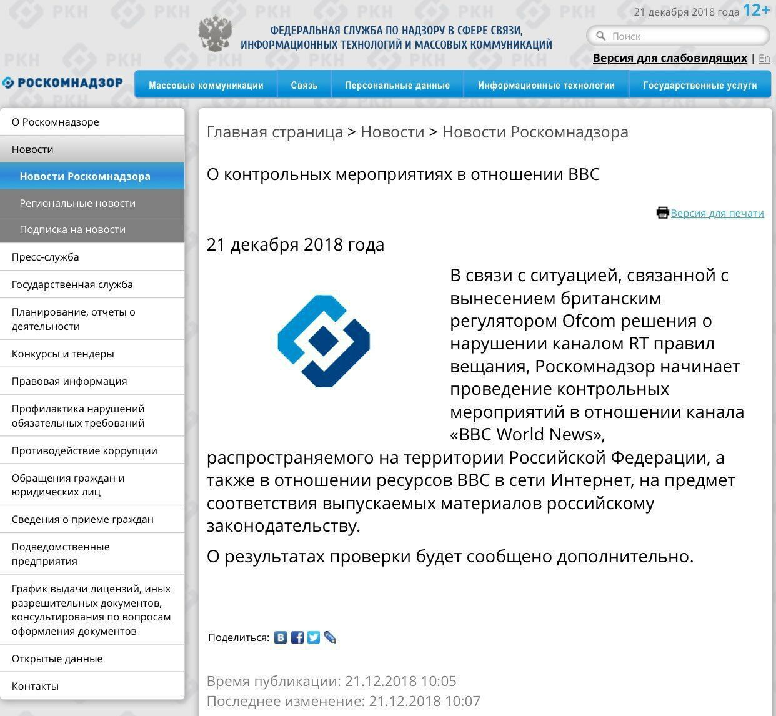
Task: Open Правовая информация in the sidebar
Action: pyautogui.click(x=92, y=381)
